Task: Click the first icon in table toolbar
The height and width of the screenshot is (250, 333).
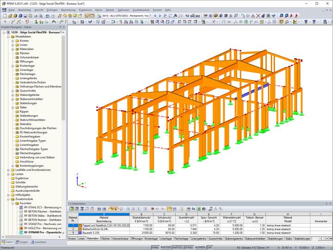Action: [x=72, y=209]
